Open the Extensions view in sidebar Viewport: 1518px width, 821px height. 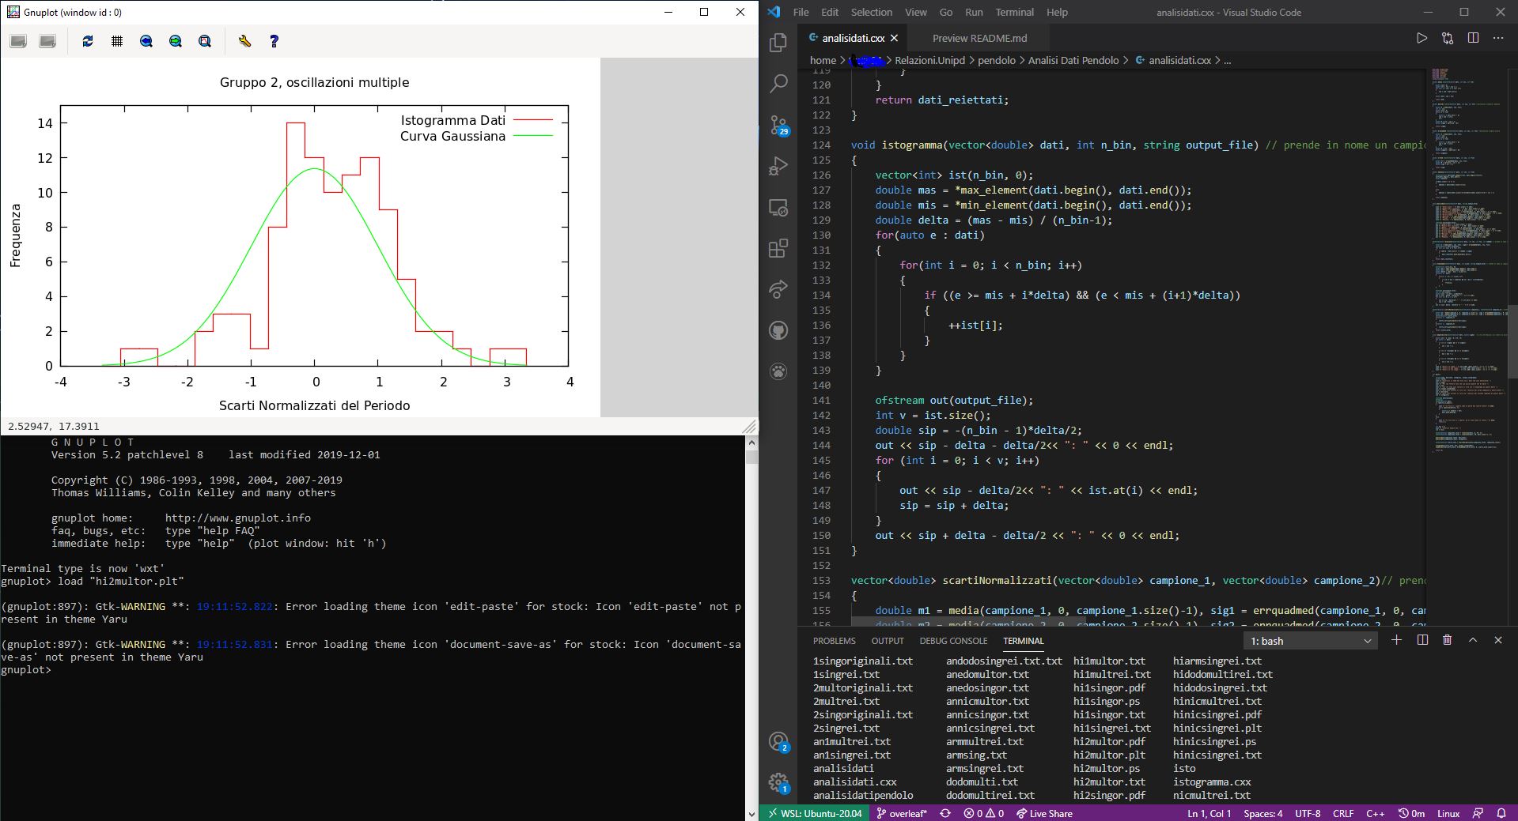[x=778, y=249]
